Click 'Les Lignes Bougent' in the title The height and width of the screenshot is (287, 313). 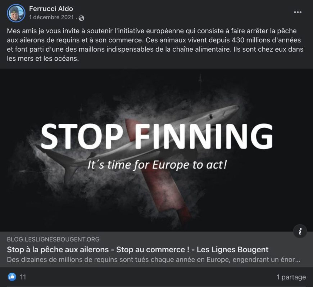tap(232, 249)
